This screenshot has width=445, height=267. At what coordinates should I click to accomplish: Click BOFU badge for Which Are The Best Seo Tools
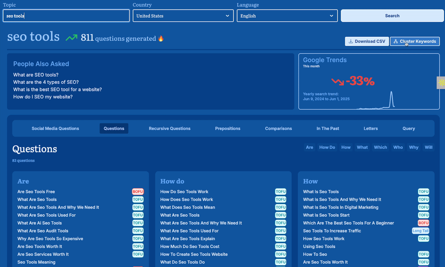pos(423,223)
